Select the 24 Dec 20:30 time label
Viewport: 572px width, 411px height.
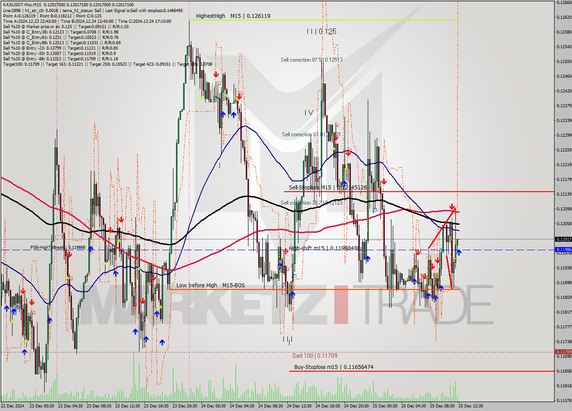357,406
